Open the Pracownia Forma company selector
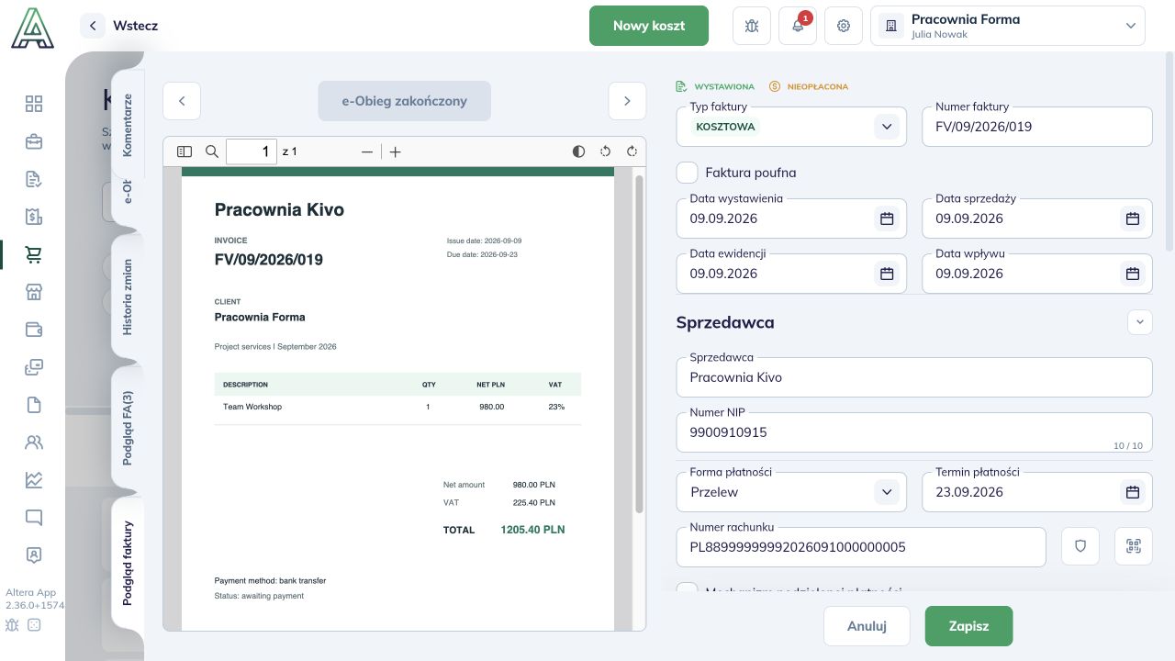1175x661 pixels. 1008,26
